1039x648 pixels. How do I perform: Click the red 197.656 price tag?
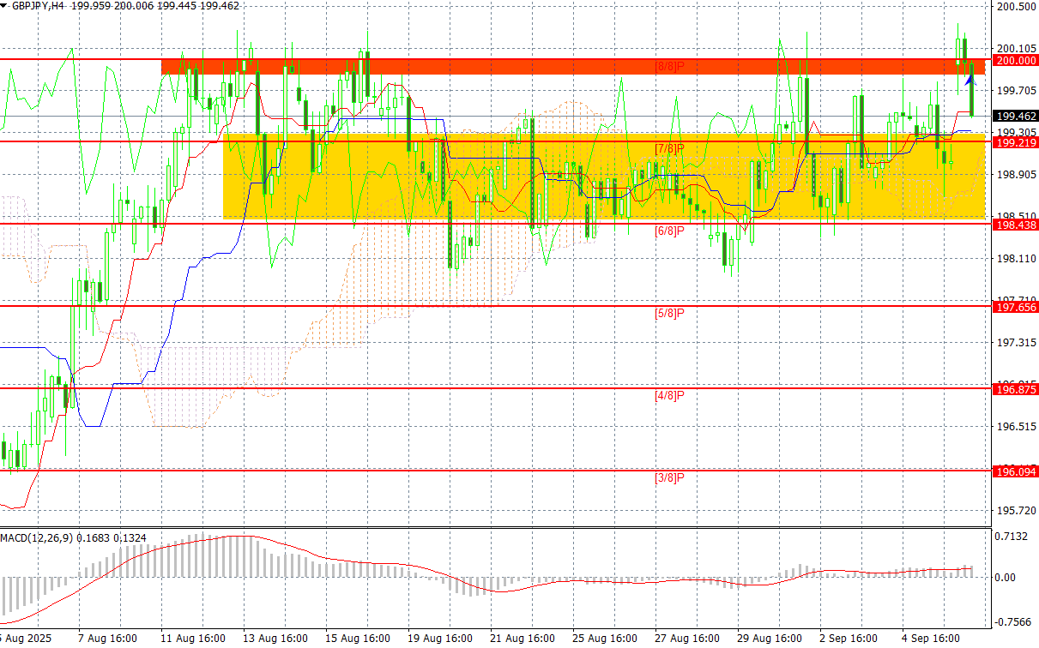[x=1014, y=307]
